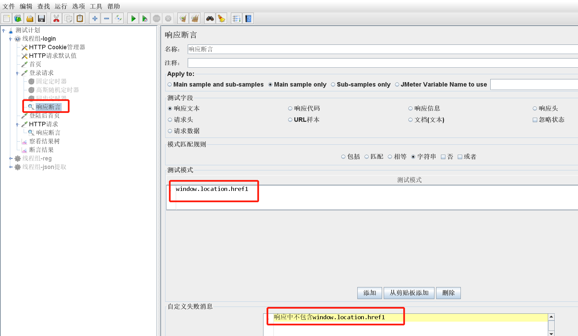Select Main sample only option
Image resolution: width=578 pixels, height=336 pixels.
point(297,85)
